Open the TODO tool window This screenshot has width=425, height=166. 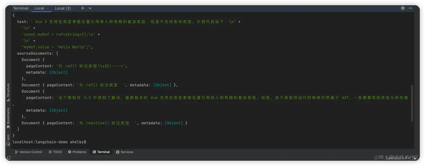pyautogui.click(x=55, y=152)
